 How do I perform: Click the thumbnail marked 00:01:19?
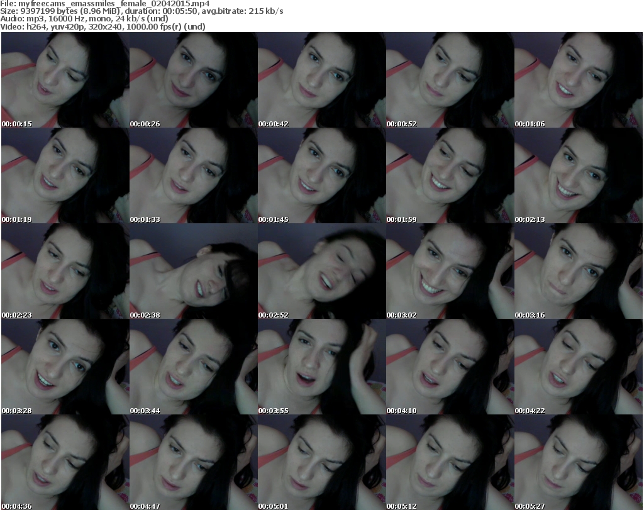(x=65, y=175)
